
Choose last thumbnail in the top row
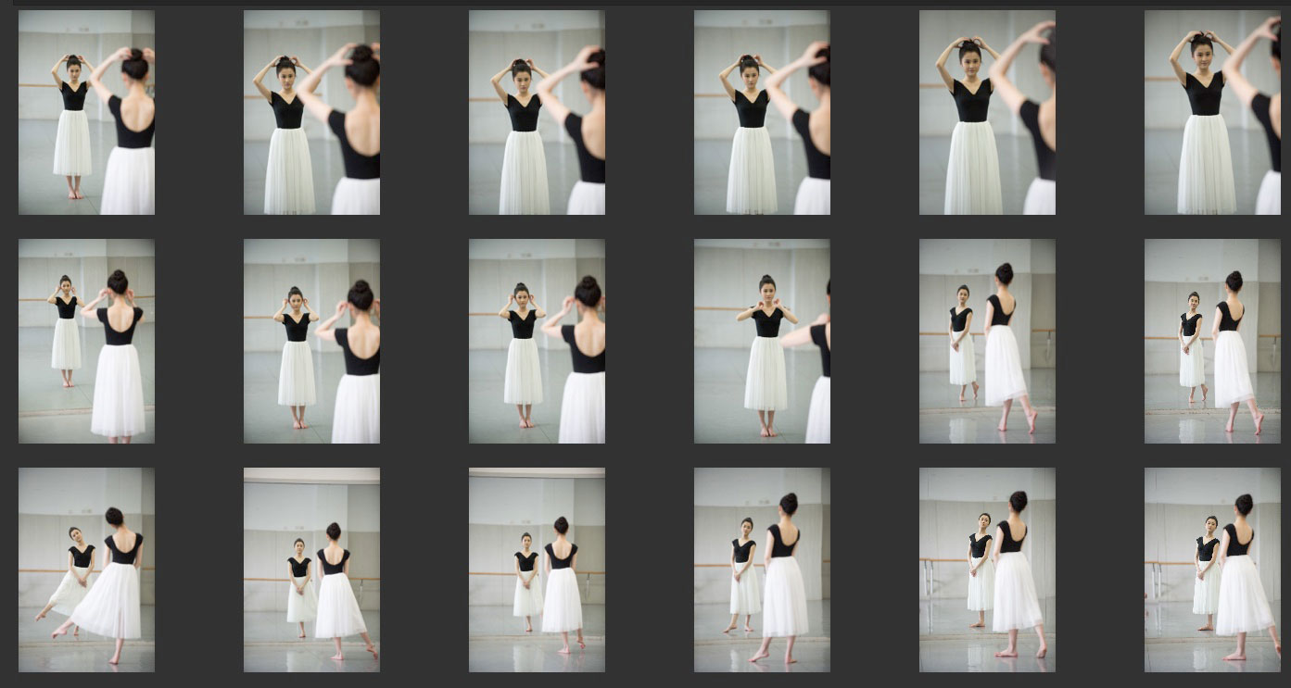pyautogui.click(x=1212, y=112)
